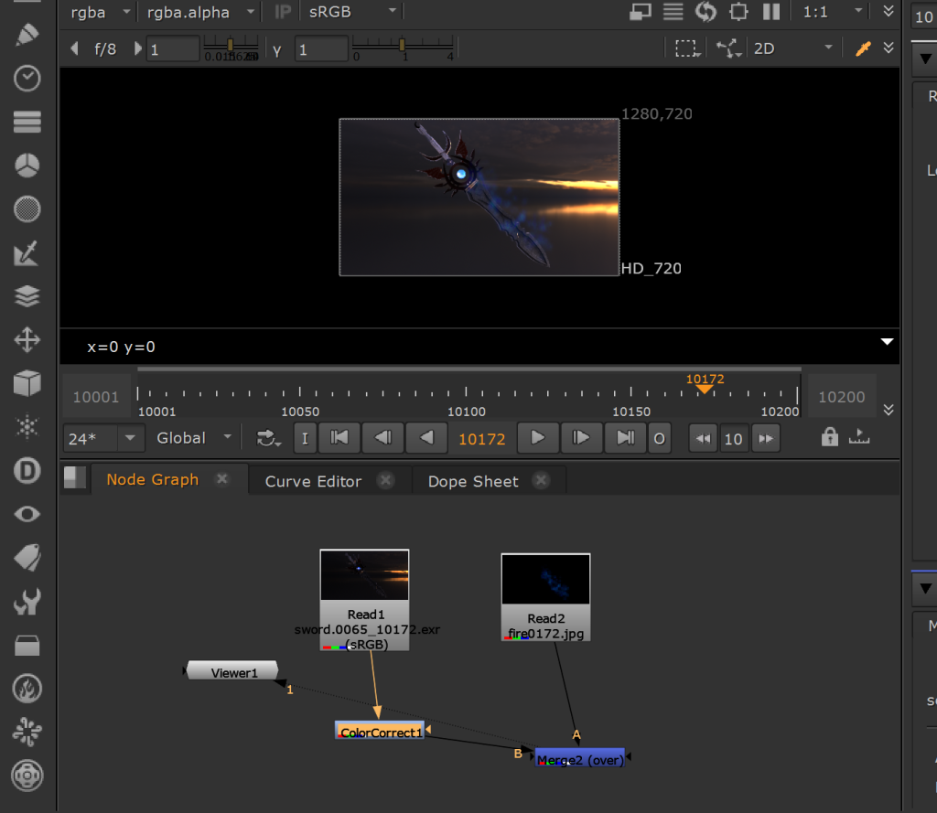Toggle the pixel selection mode icon
Screen dimensions: 937x813
[x=728, y=48]
